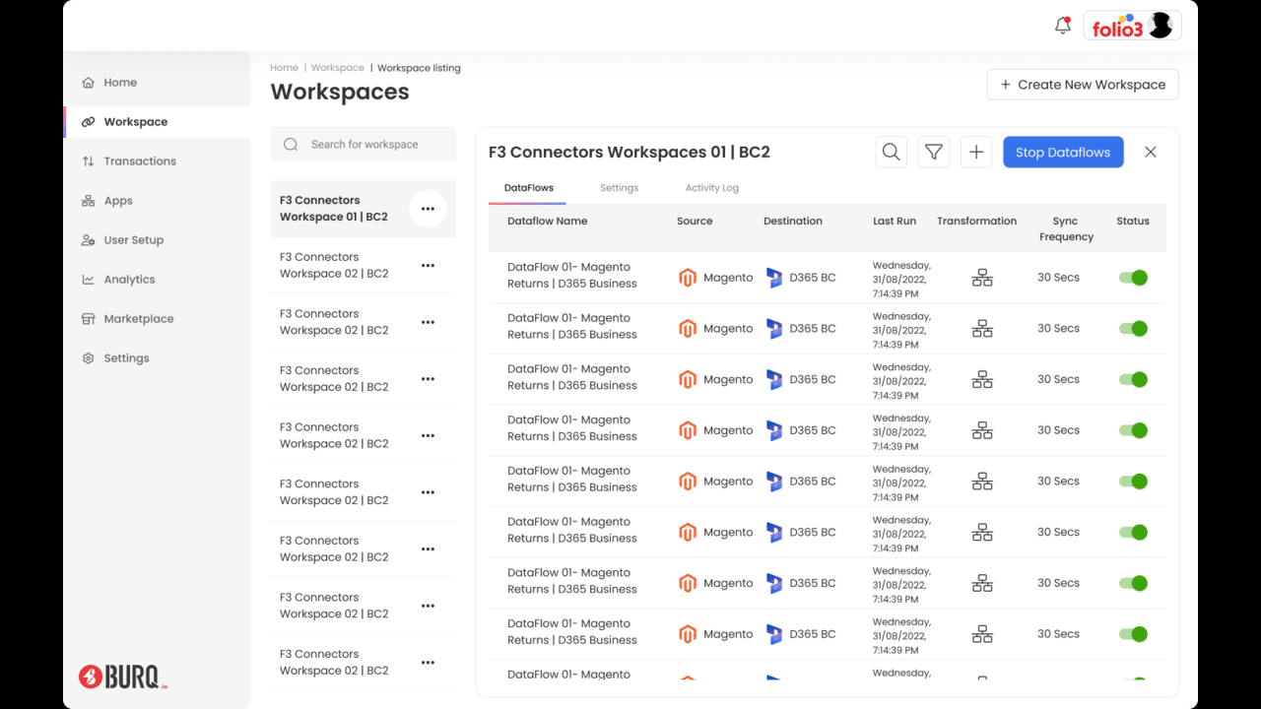Click the Stop Dataflows button

click(x=1063, y=152)
